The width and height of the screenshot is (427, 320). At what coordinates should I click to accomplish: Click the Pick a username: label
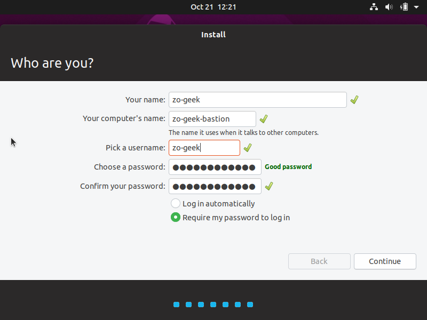[136, 148]
